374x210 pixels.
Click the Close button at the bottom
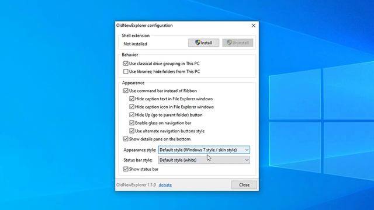[x=244, y=185]
